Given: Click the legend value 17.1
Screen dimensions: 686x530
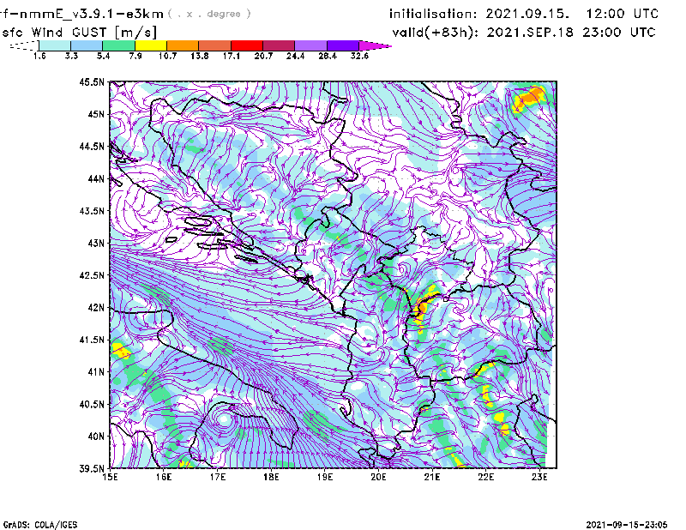Looking at the screenshot, I should 231,56.
